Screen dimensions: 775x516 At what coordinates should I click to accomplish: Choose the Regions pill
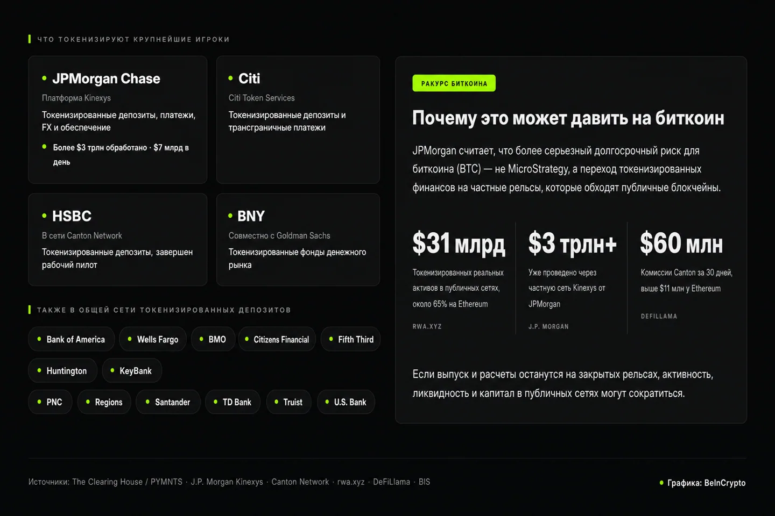[104, 402]
